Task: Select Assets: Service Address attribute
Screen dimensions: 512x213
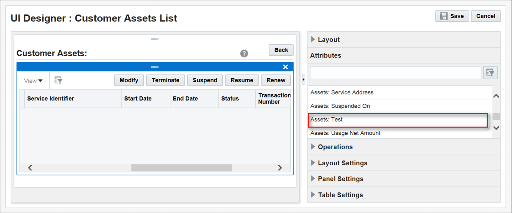Action: click(342, 92)
